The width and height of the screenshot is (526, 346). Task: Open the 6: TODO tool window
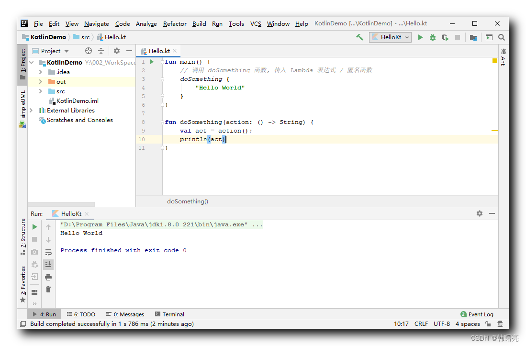pyautogui.click(x=81, y=314)
